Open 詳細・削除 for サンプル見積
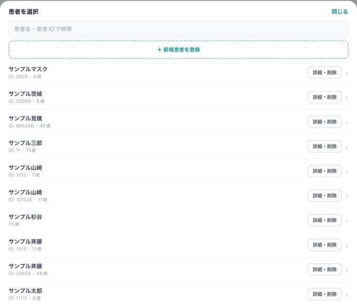357x304 pixels. click(x=325, y=122)
